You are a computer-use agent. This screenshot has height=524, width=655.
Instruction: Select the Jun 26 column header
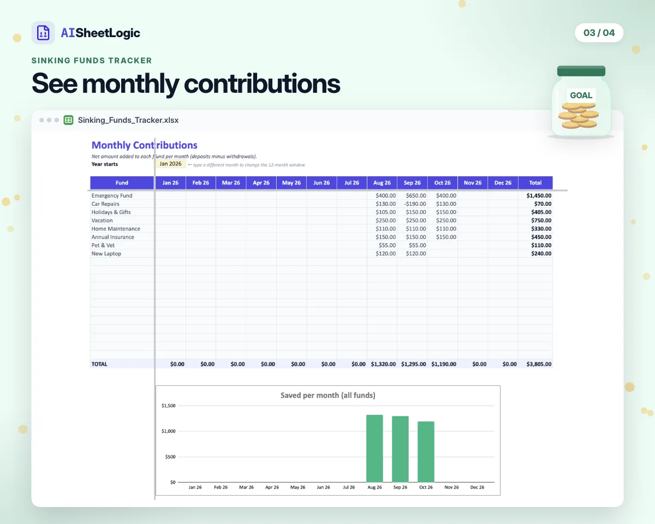pos(321,183)
